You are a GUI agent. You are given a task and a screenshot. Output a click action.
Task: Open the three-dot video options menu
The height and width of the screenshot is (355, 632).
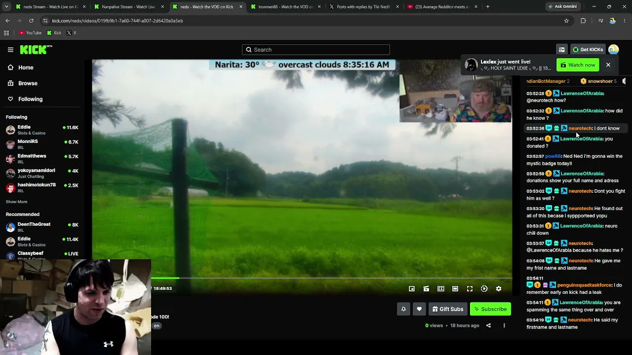point(504,325)
